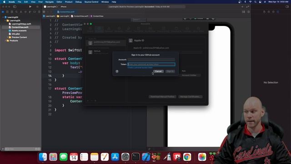
Task: Open Photos from the dock
Action: 202,157
